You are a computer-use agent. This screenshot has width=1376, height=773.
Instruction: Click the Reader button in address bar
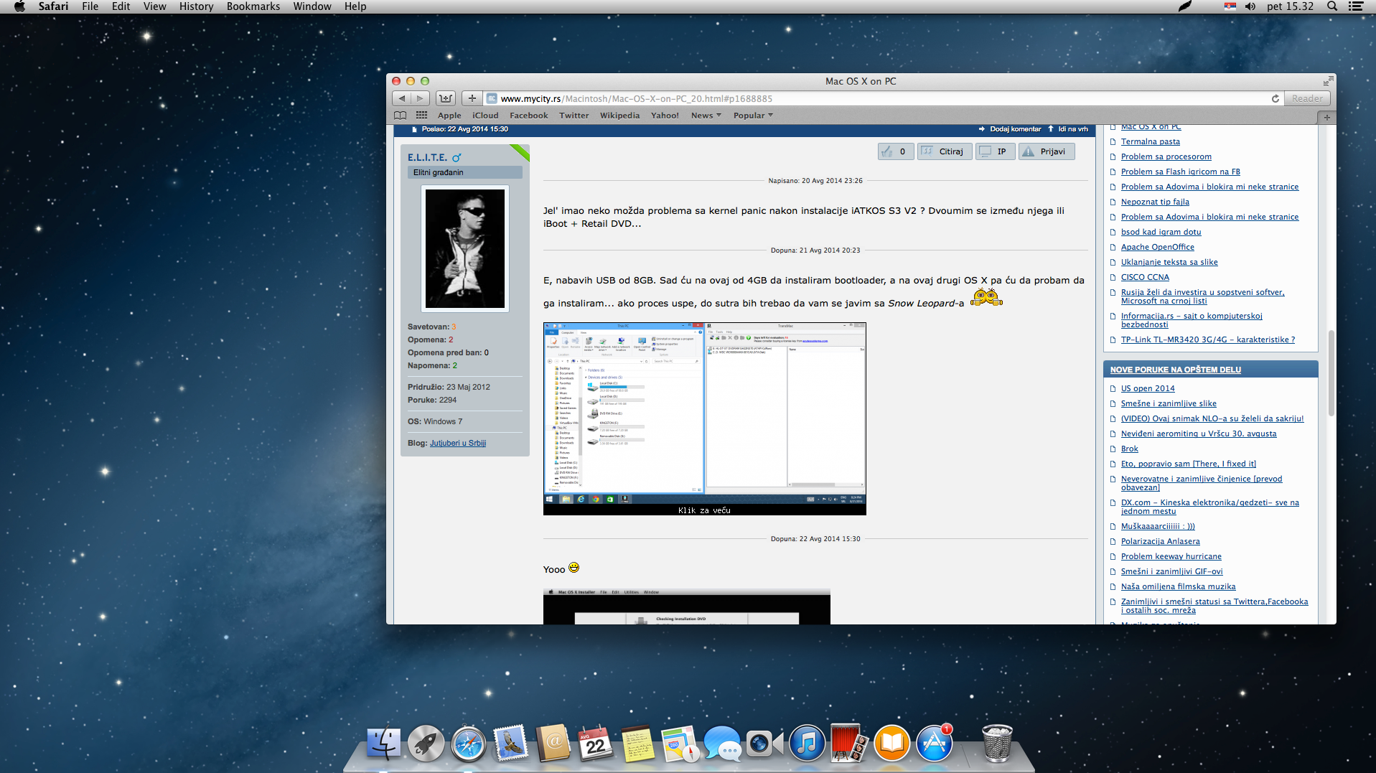pos(1306,99)
